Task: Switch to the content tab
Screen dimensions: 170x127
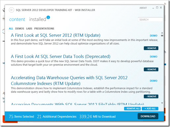Action: [x=17, y=20]
